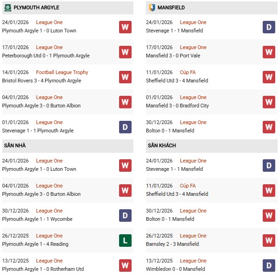278x275 pixels.
Task: Click the Mansfield club crest
Action: (151, 8)
